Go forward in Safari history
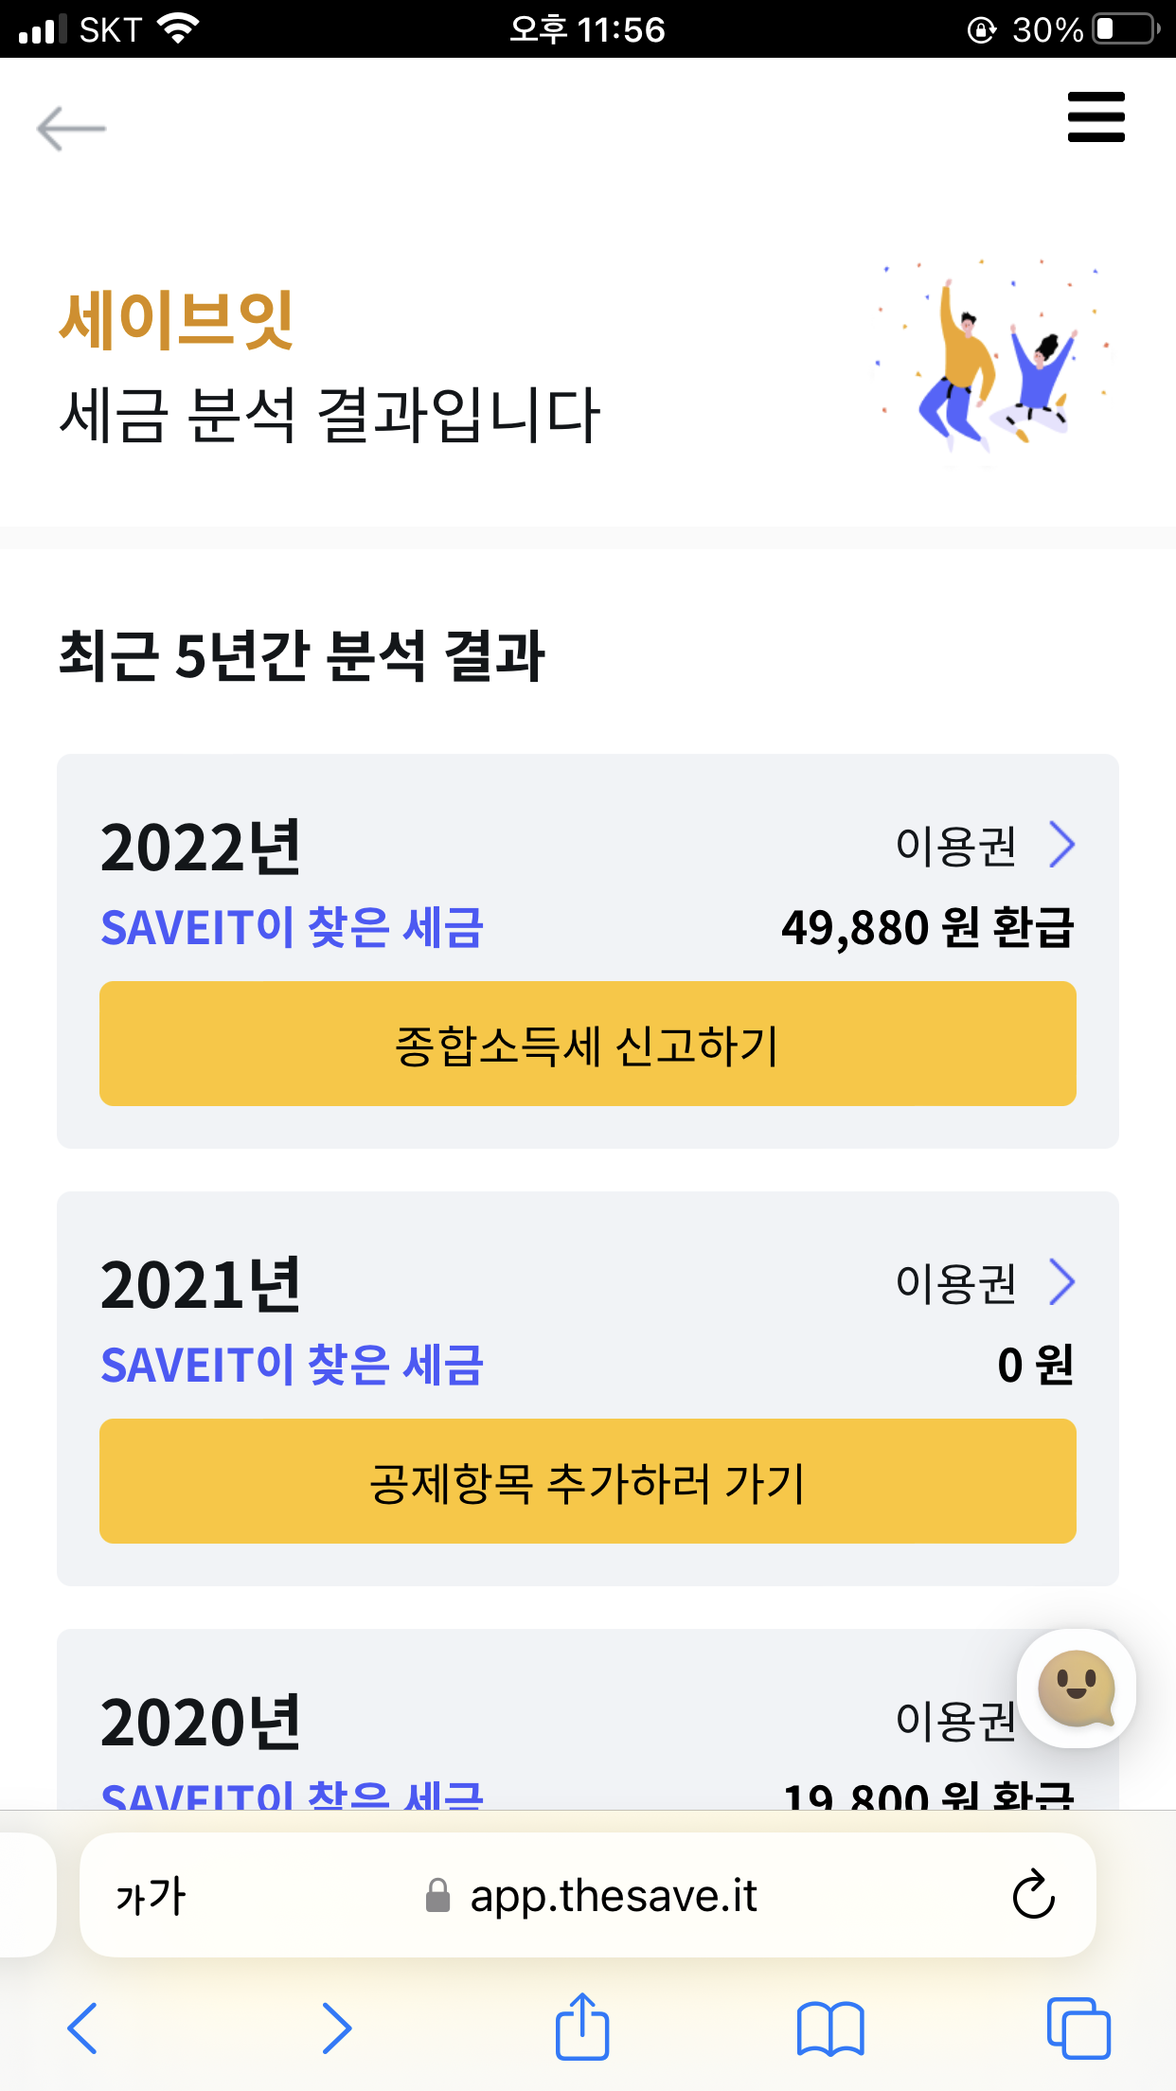1176x2091 pixels. (336, 2028)
